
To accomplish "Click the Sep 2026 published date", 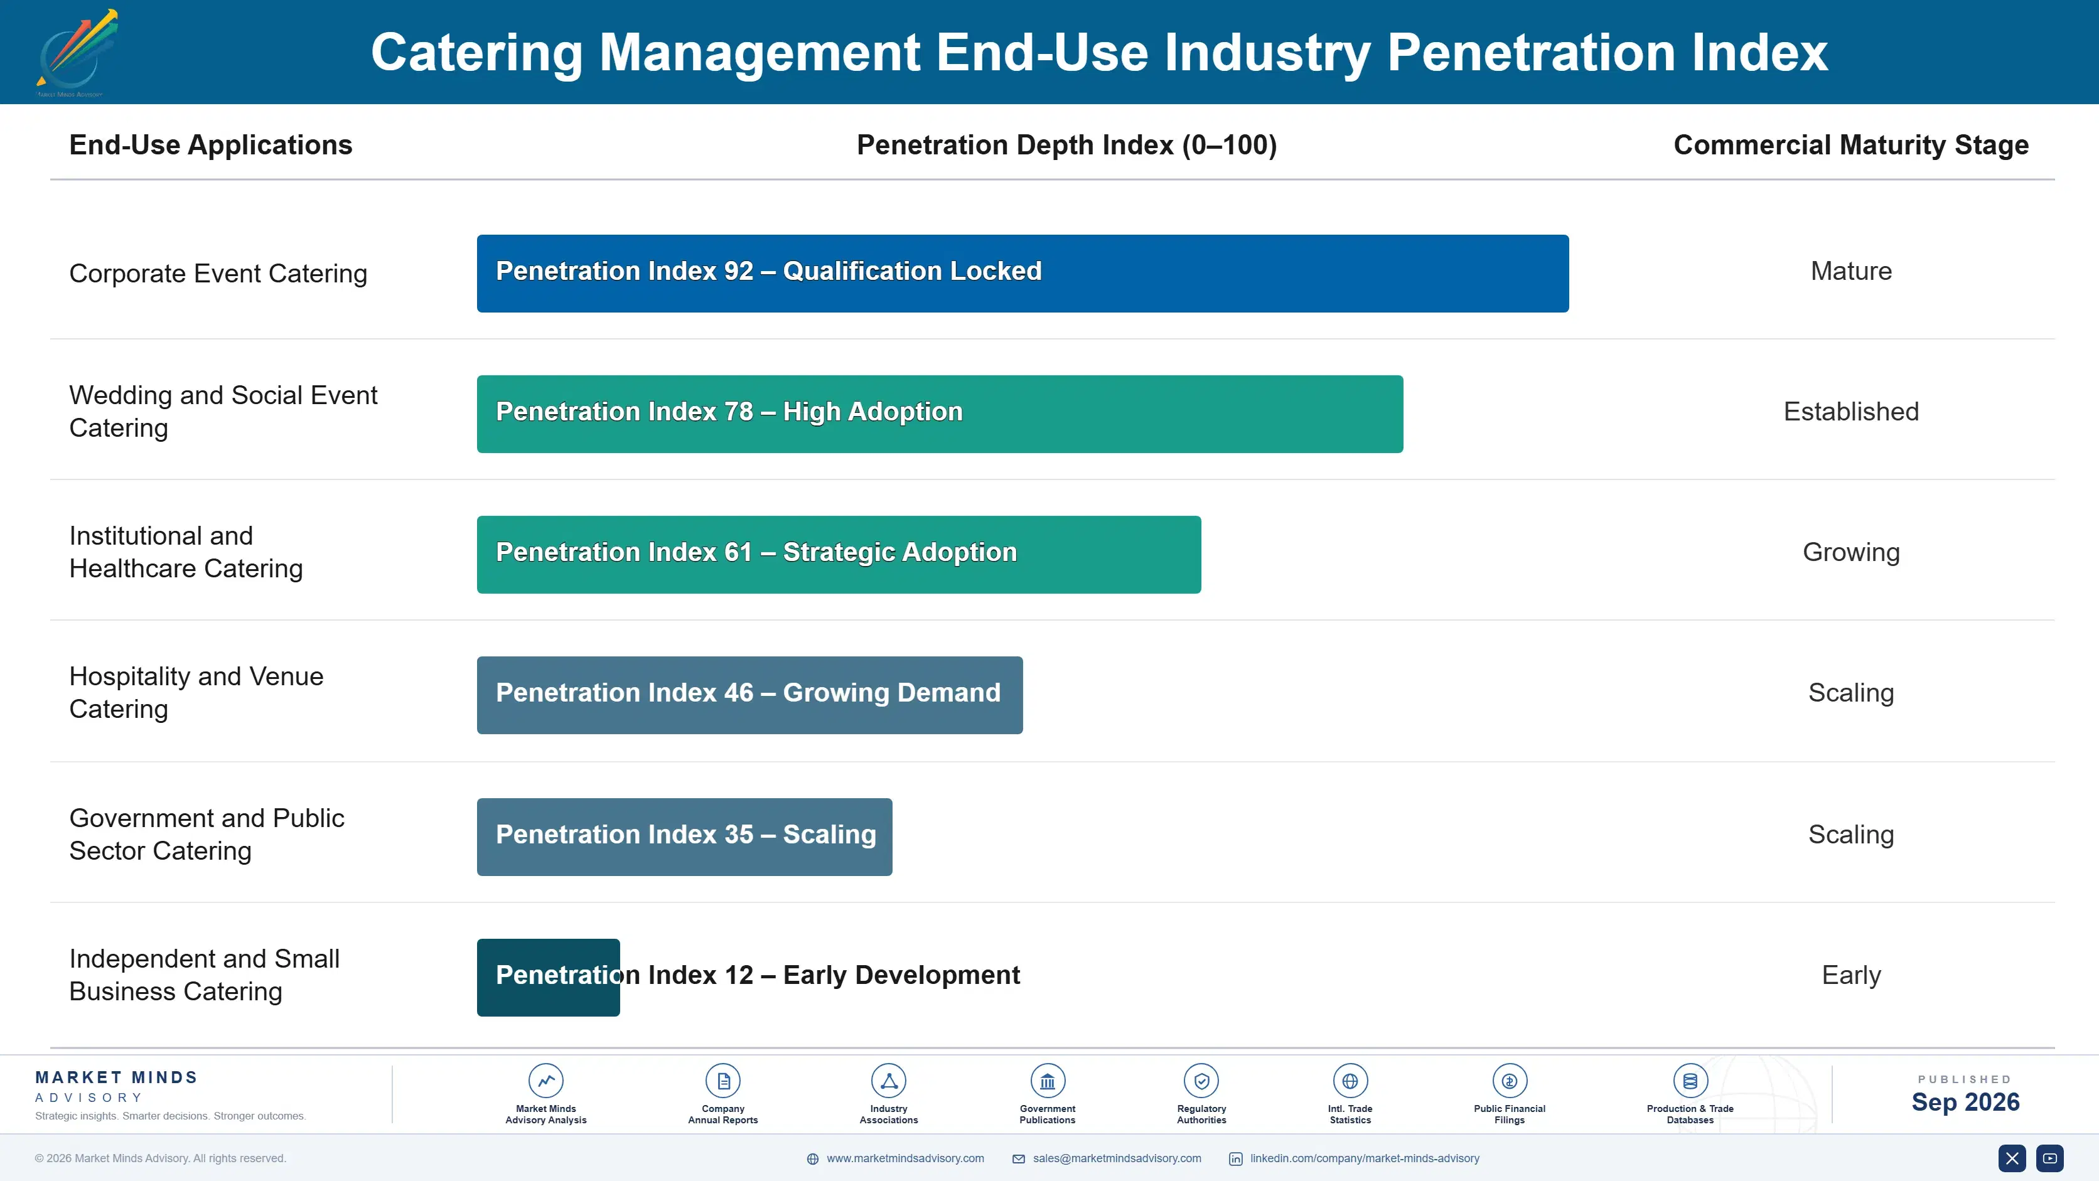I will point(1965,1102).
